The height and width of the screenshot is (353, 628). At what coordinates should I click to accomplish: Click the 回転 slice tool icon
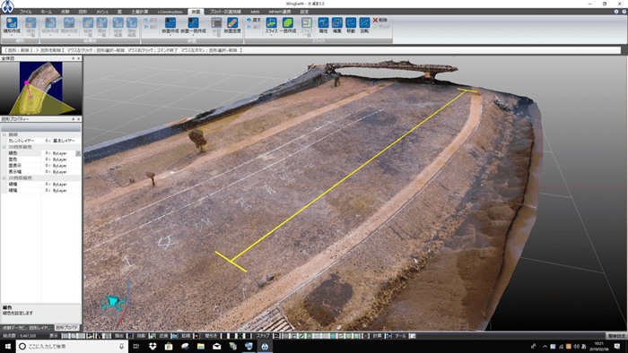click(x=364, y=26)
